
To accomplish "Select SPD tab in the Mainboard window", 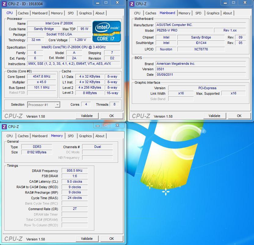I will tap(198, 13).
